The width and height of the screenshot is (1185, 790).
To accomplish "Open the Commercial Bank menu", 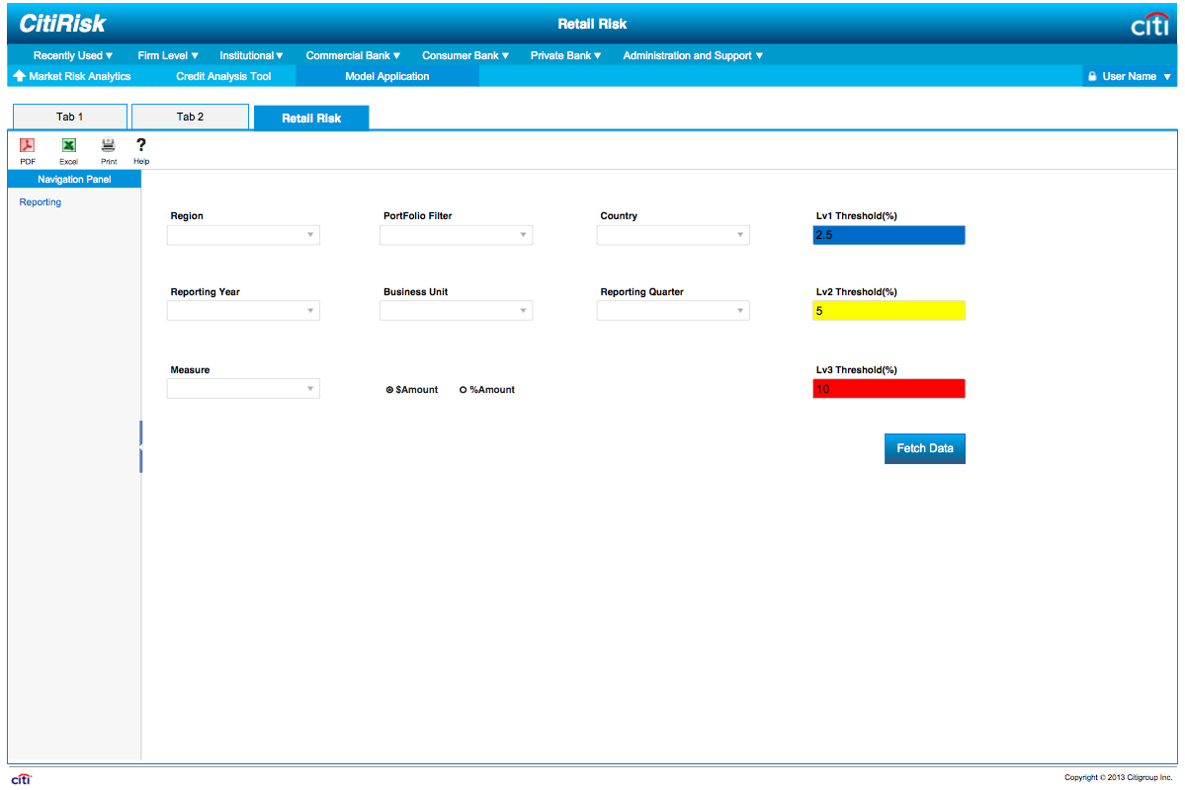I will click(353, 55).
